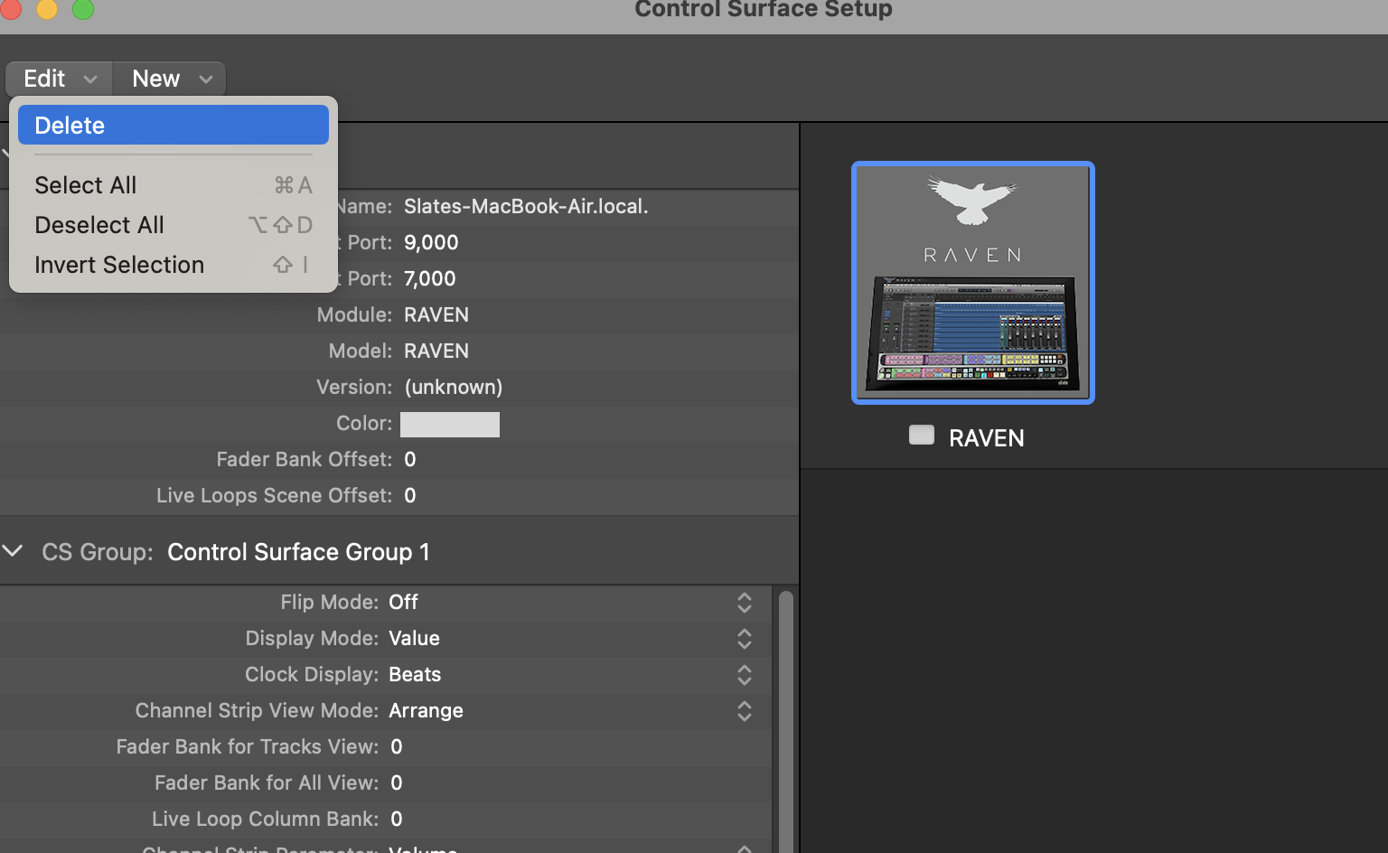This screenshot has width=1388, height=853.
Task: Zoom window with green button
Action: (83, 8)
